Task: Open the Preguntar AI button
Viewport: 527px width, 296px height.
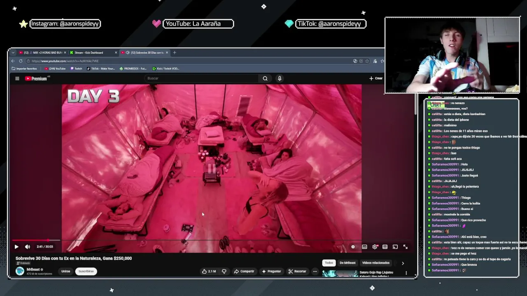Action: (271, 271)
